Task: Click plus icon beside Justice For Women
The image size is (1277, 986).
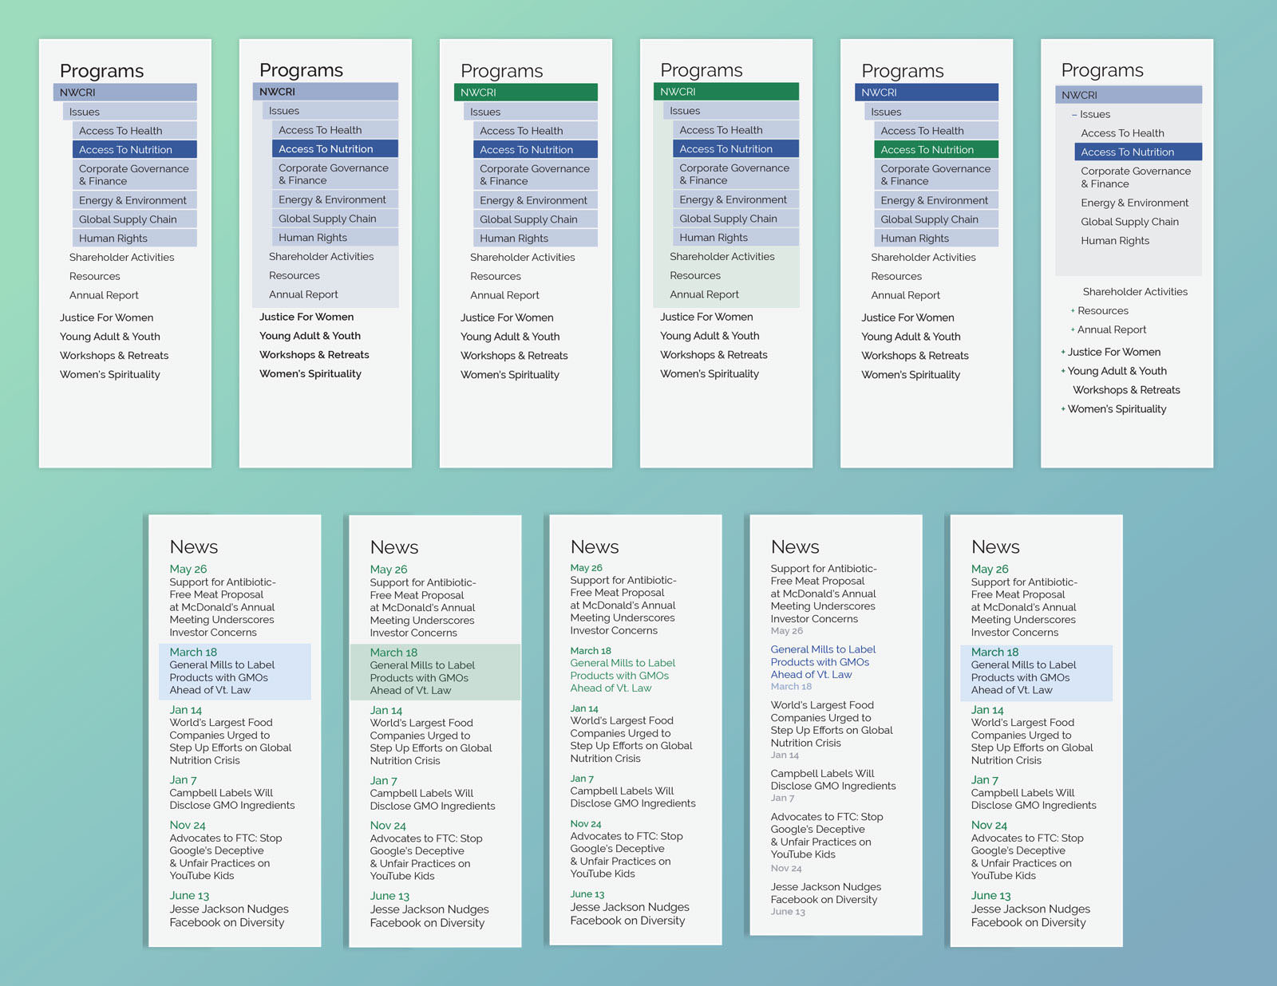Action: pos(1063,353)
